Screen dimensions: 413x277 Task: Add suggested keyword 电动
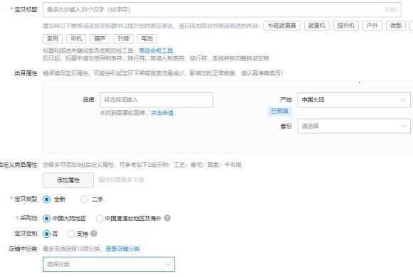coord(147,38)
